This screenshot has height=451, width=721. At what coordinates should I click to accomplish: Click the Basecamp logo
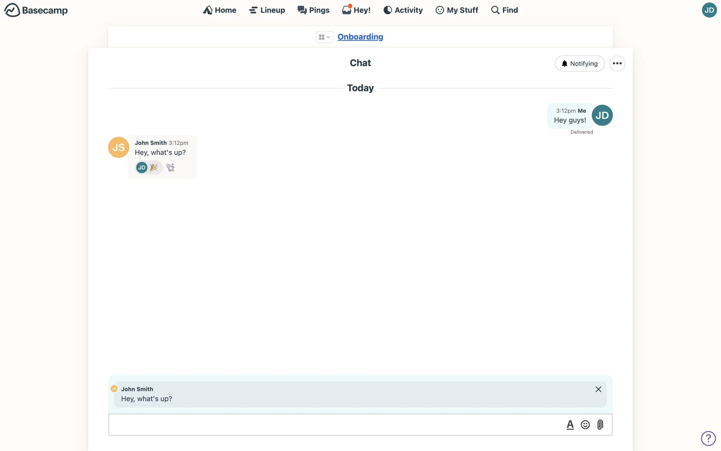point(36,10)
